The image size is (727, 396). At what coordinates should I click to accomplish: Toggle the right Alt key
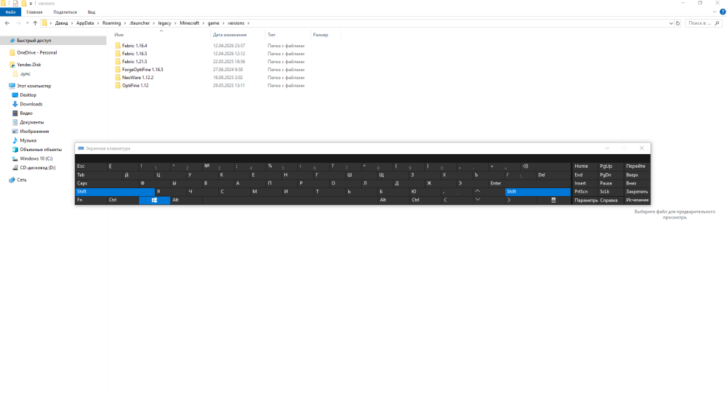pyautogui.click(x=393, y=200)
